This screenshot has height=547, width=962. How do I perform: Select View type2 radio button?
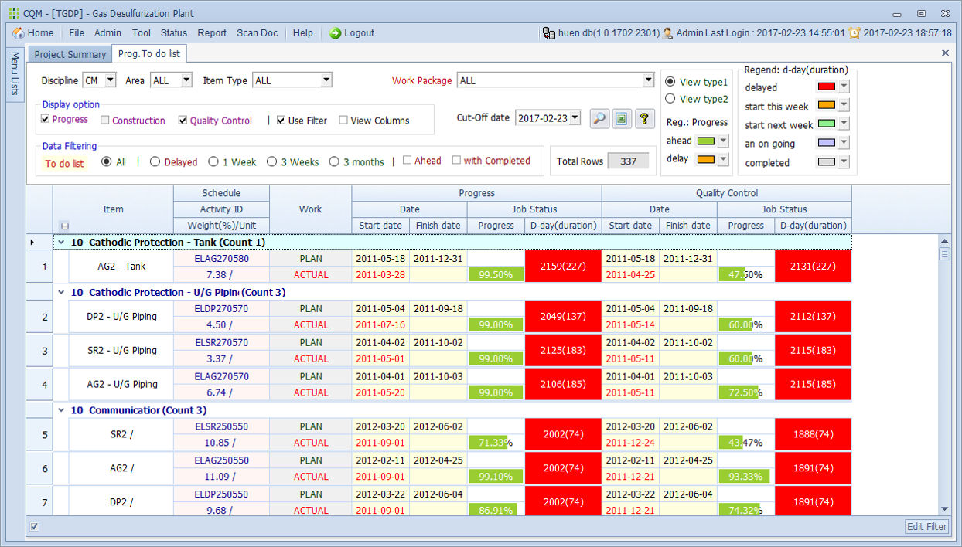tap(670, 99)
